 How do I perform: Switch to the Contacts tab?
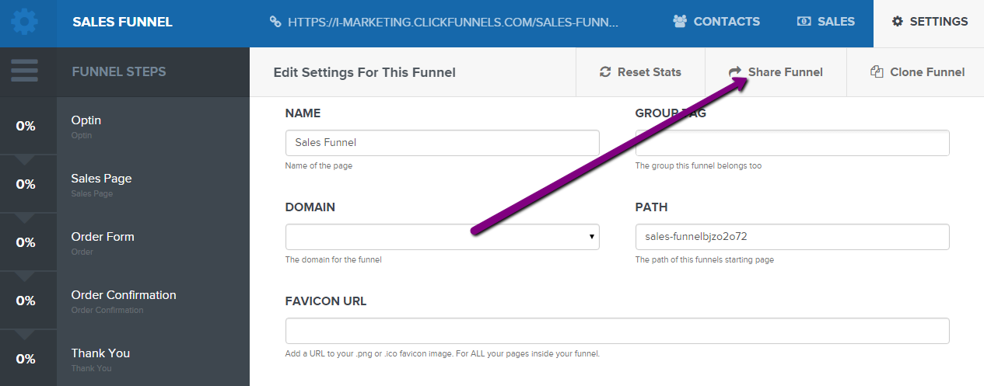[716, 22]
